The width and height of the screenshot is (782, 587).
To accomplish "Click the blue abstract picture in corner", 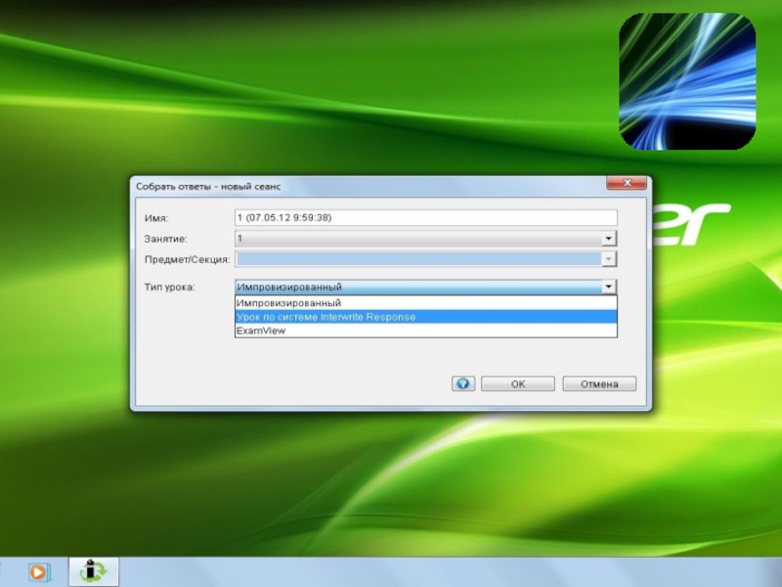I will (687, 81).
